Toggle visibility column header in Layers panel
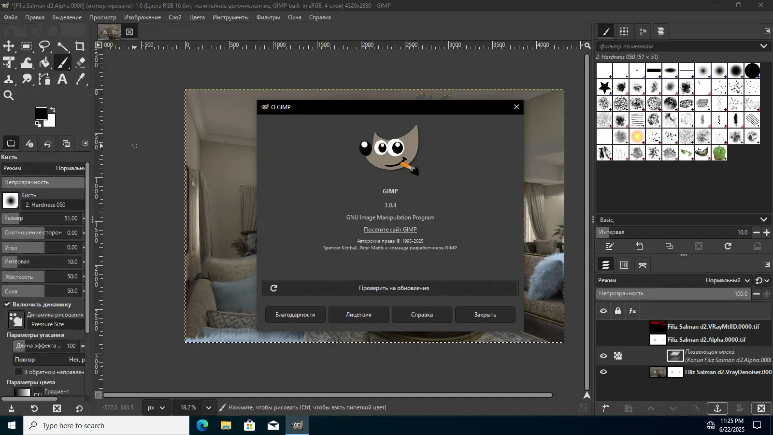Image resolution: width=773 pixels, height=435 pixels. pyautogui.click(x=603, y=311)
